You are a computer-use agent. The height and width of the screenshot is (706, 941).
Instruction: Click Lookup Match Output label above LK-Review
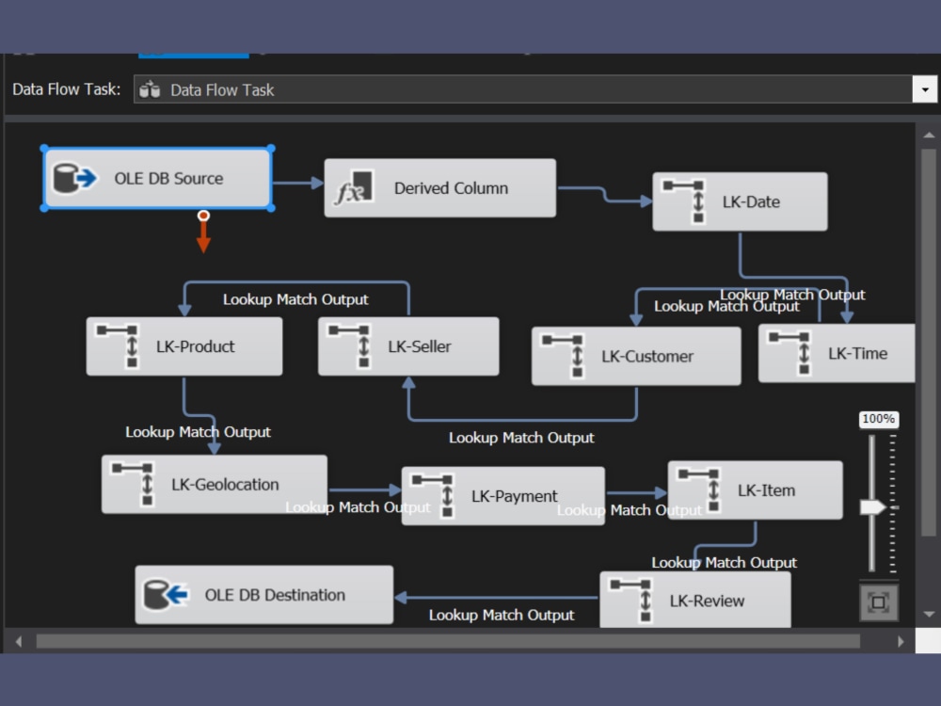[724, 563]
